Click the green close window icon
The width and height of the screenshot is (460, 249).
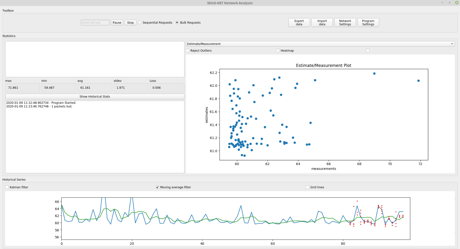pos(457,2)
